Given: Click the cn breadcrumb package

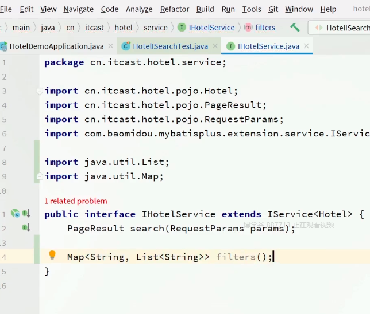Looking at the screenshot, I should pos(70,28).
